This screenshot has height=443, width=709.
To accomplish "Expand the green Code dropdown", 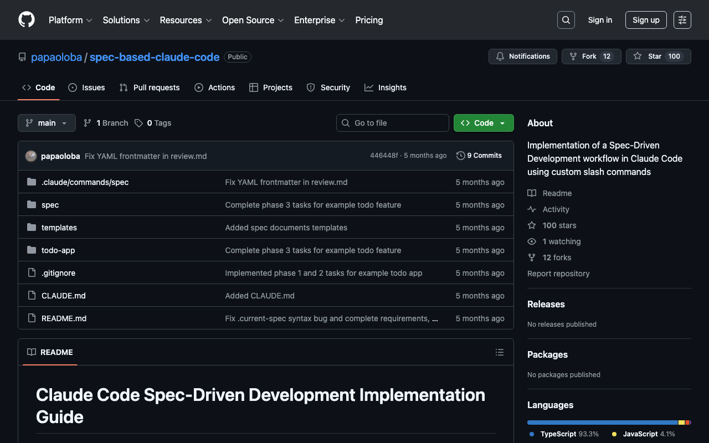I will [x=483, y=123].
